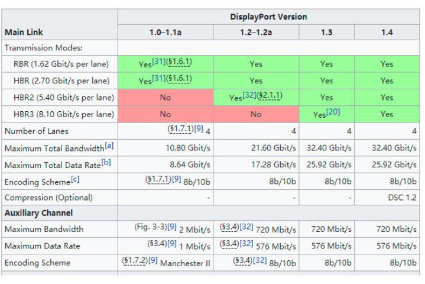Open citation [20] in the HBR3 row
The width and height of the screenshot is (425, 284).
(x=332, y=112)
